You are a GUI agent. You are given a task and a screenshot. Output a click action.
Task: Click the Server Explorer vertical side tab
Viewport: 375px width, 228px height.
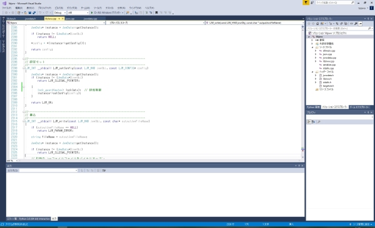click(x=3, y=27)
